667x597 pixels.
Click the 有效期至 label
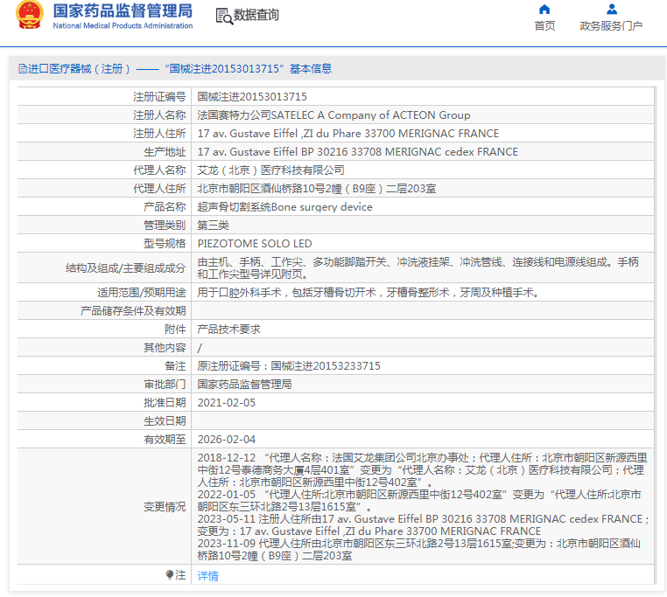click(165, 440)
